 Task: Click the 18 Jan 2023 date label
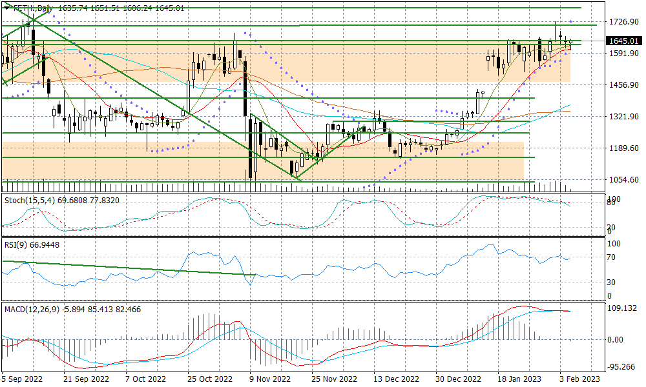point(519,379)
